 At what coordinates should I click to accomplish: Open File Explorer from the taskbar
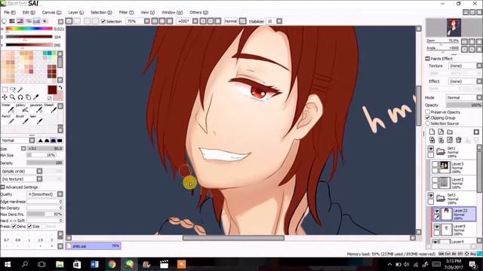click(x=60, y=264)
